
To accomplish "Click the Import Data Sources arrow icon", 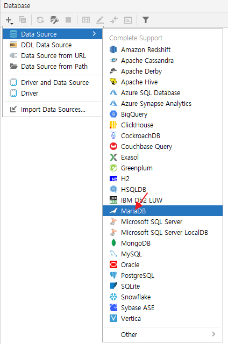I will pos(13,109).
